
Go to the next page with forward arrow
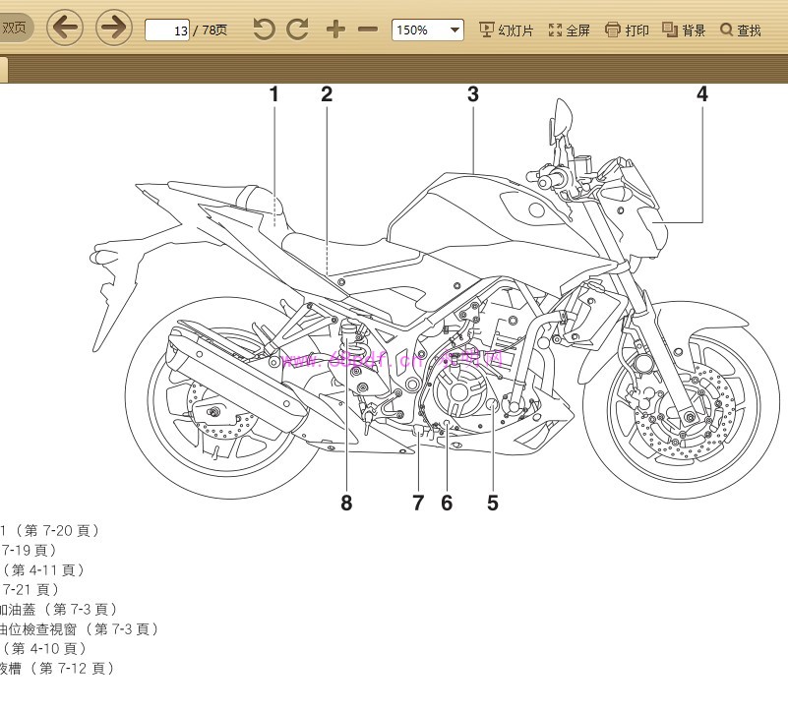[x=114, y=29]
